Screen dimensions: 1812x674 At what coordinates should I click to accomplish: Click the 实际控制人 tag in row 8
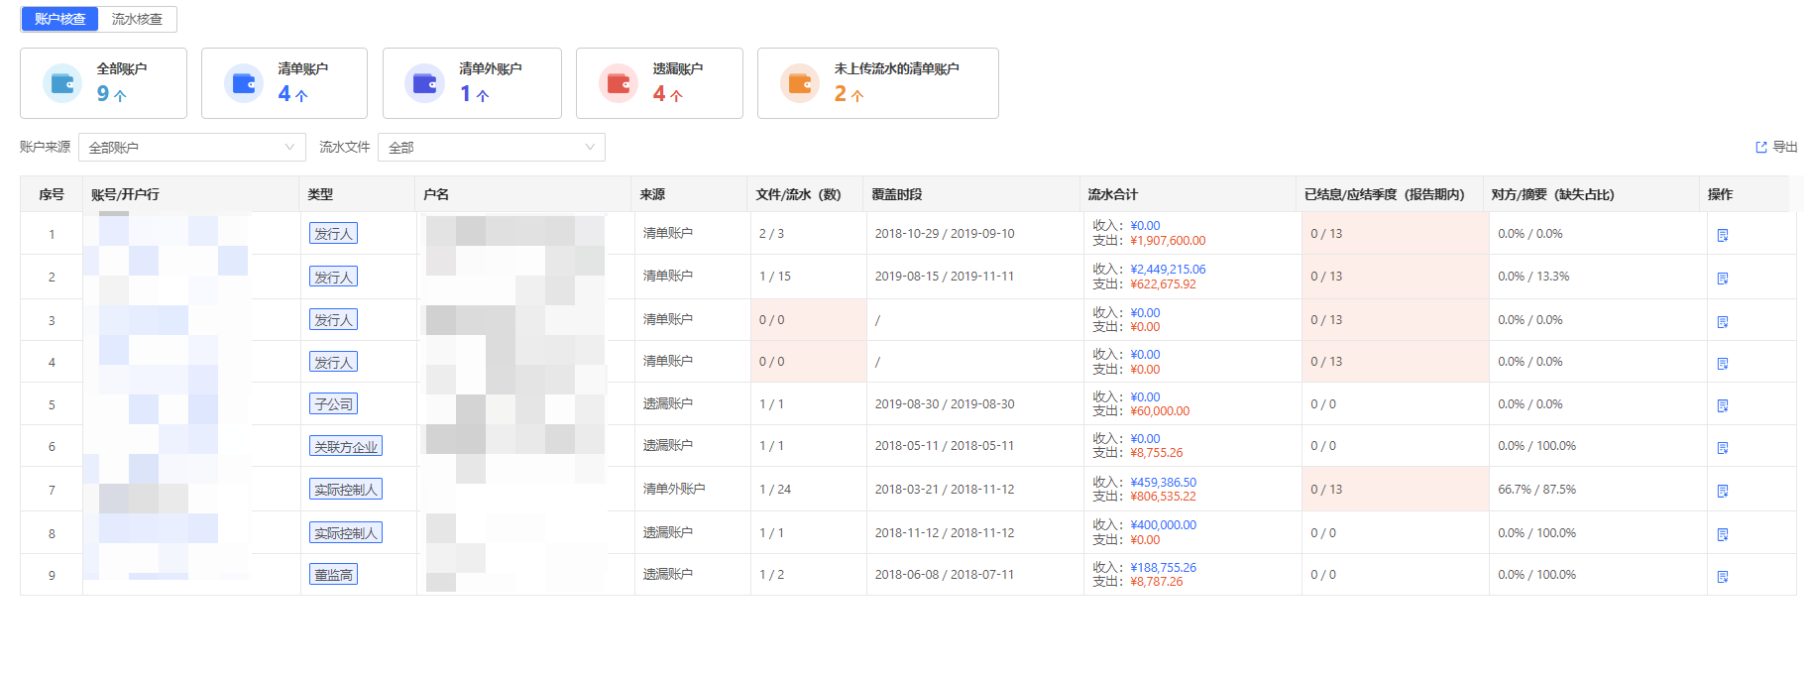click(x=345, y=533)
